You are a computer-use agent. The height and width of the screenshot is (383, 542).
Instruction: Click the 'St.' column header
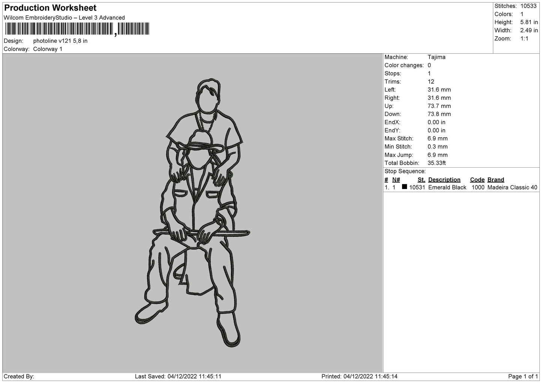click(x=421, y=180)
